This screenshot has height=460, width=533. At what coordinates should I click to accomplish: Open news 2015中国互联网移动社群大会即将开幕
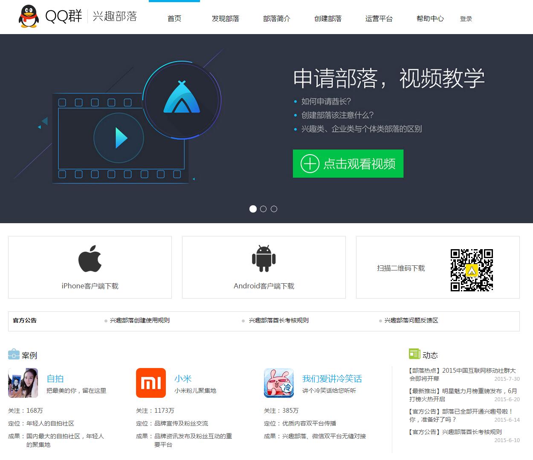tap(463, 374)
